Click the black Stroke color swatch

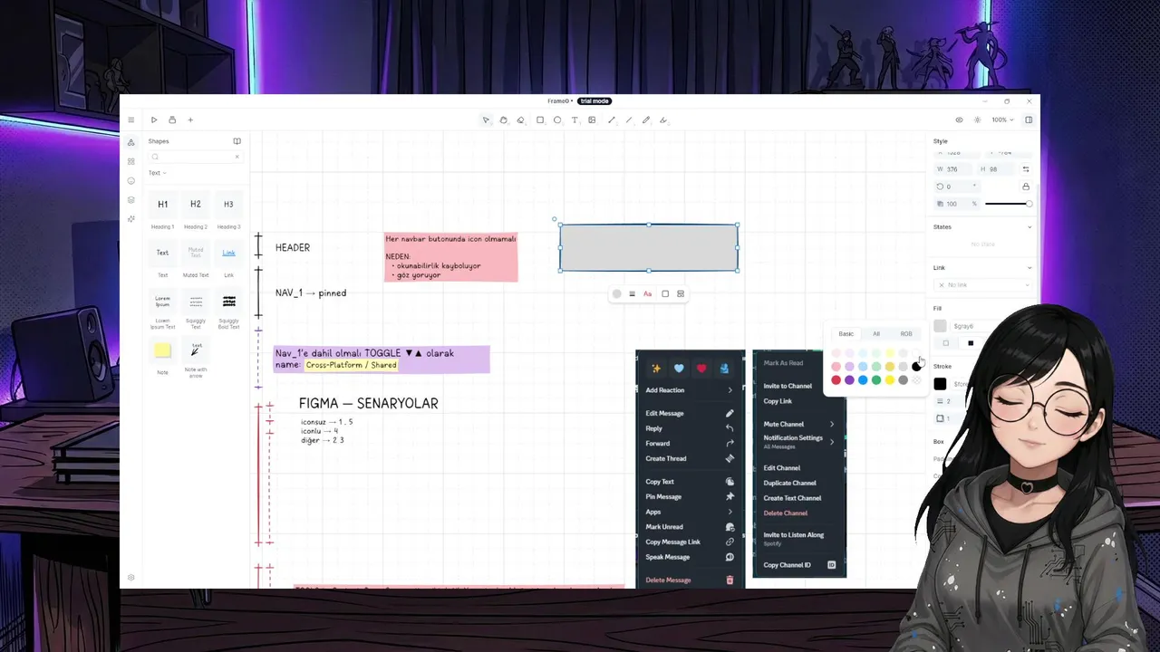click(x=940, y=384)
